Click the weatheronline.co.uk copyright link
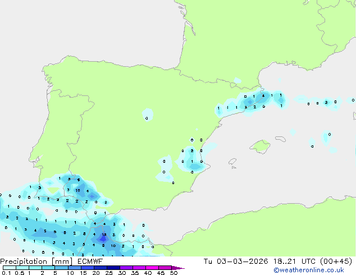Image resolution: width=356 pixels, height=275 pixels. click(x=309, y=270)
